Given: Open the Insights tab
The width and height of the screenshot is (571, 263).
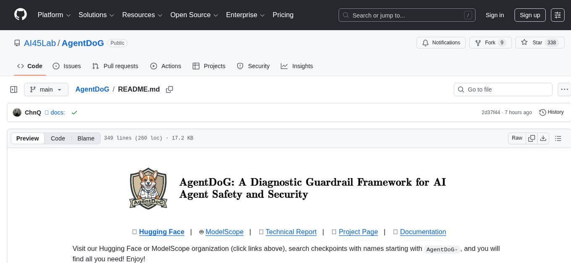Looking at the screenshot, I should coord(297,66).
